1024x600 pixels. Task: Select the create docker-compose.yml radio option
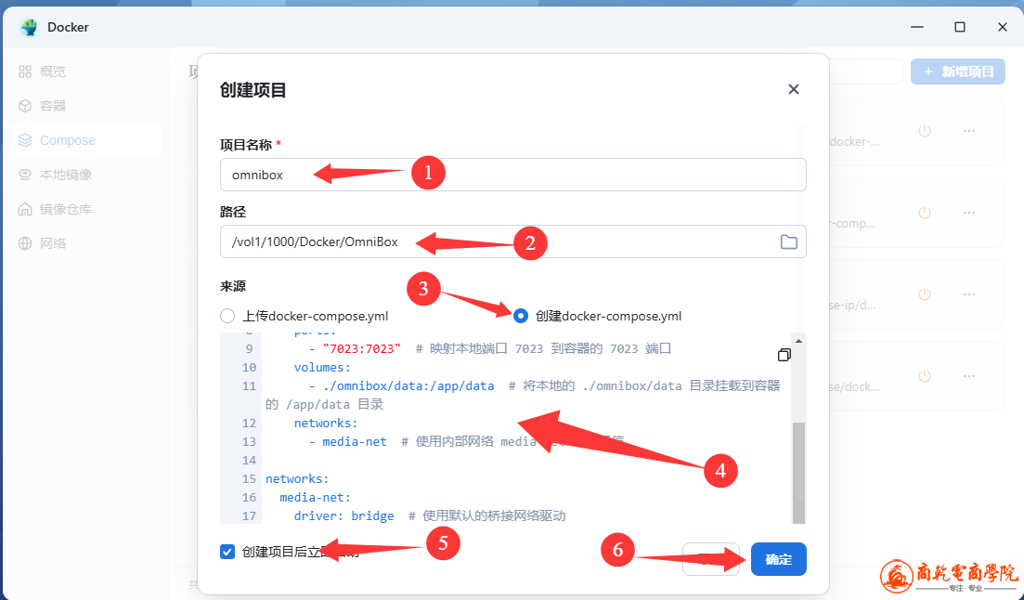pyautogui.click(x=521, y=316)
